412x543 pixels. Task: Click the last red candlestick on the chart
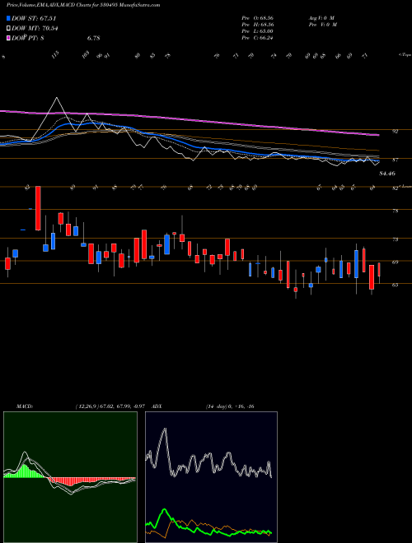379,269
